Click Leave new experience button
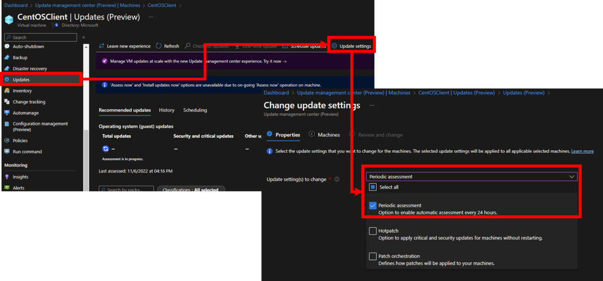603x281 pixels. click(125, 46)
